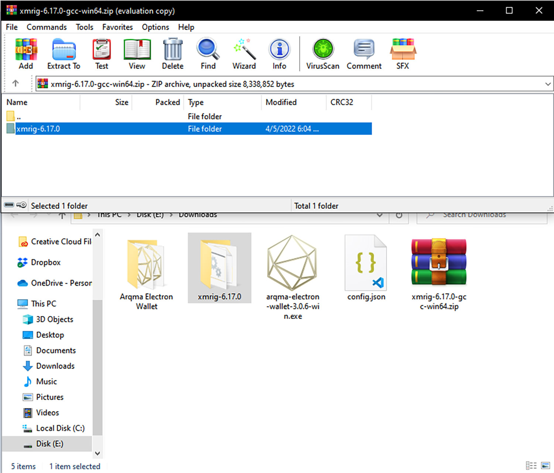
Task: Open the View file tool
Action: (x=137, y=54)
